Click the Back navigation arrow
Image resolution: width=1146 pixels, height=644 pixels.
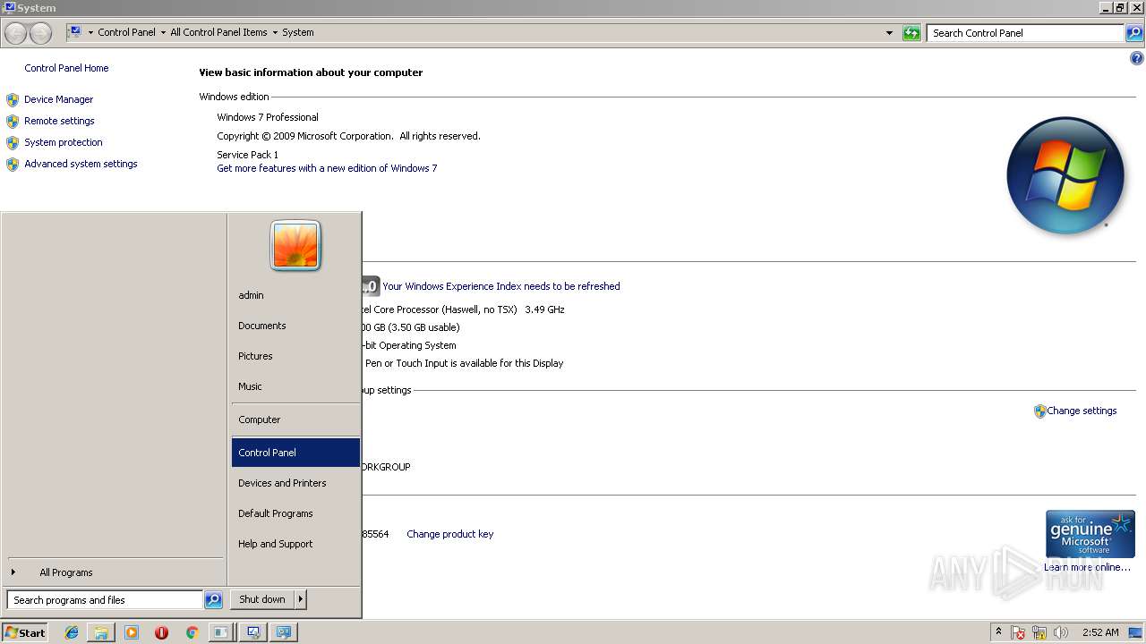(15, 33)
